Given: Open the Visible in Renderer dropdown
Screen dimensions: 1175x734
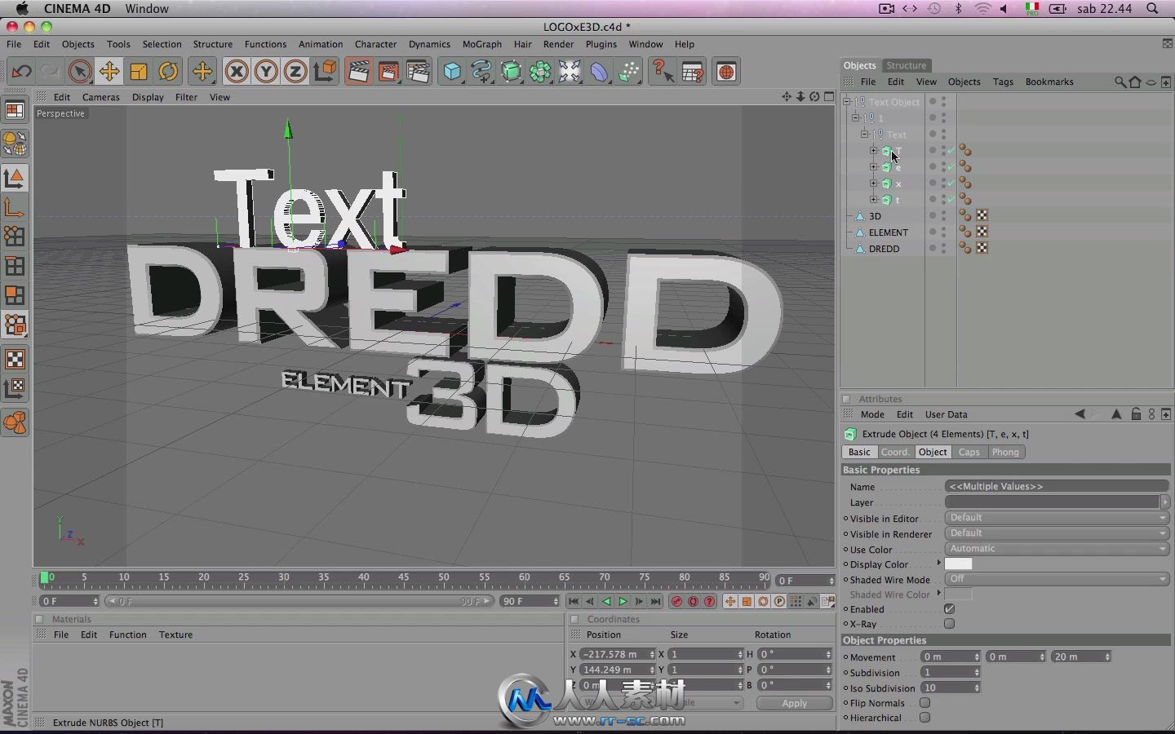Looking at the screenshot, I should point(1057,533).
